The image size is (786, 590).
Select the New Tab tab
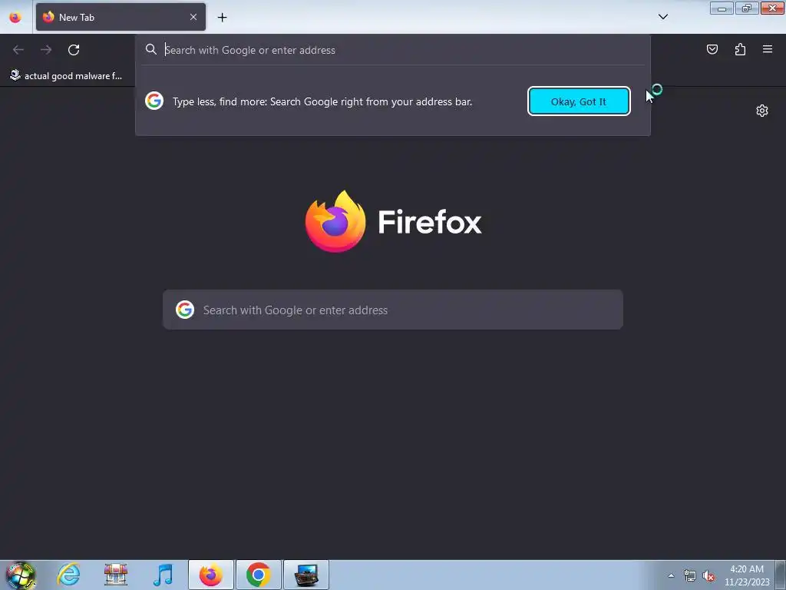pos(121,17)
